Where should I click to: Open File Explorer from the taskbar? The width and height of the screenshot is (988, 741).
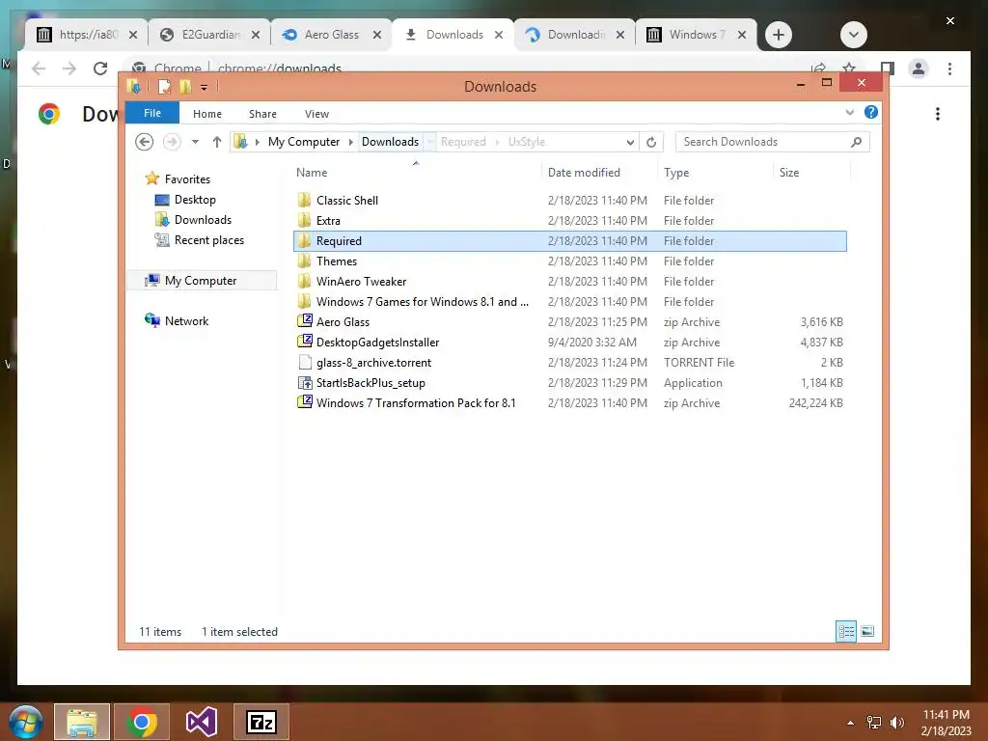82,722
